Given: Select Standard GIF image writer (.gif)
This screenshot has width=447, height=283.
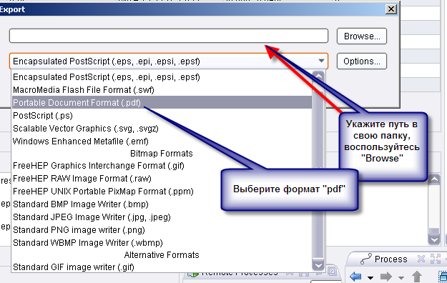Looking at the screenshot, I should pos(162,267).
